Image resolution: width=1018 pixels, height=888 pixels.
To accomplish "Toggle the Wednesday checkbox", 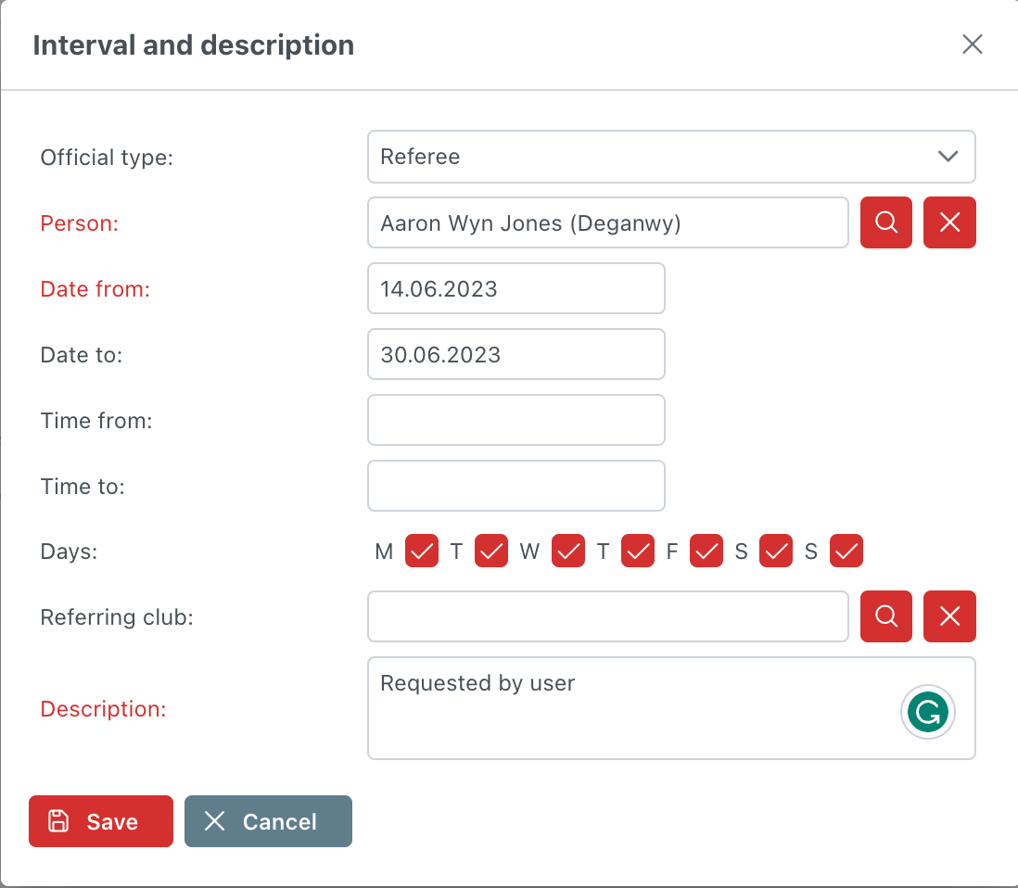I will [x=568, y=552].
